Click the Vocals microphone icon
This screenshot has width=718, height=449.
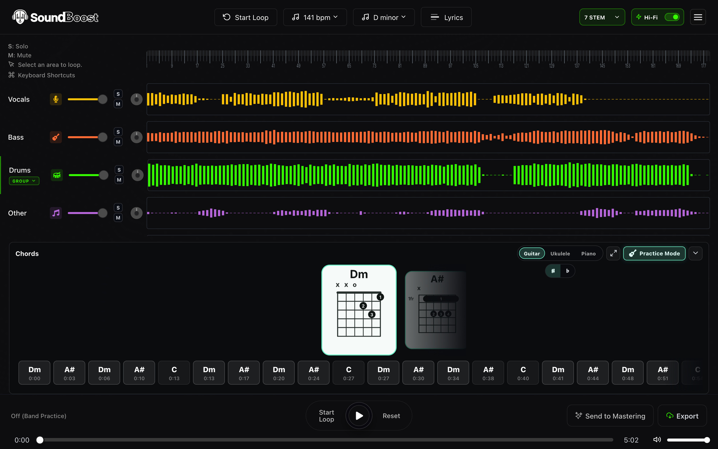coord(56,99)
